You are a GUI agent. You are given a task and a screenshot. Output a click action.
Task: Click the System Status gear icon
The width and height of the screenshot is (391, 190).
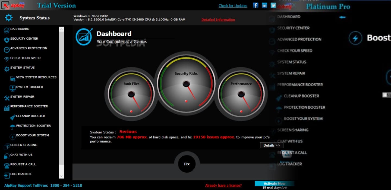9,18
